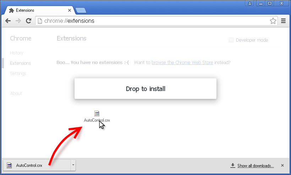291x175 pixels.
Task: Bookmark this page with the star
Action: pos(273,21)
